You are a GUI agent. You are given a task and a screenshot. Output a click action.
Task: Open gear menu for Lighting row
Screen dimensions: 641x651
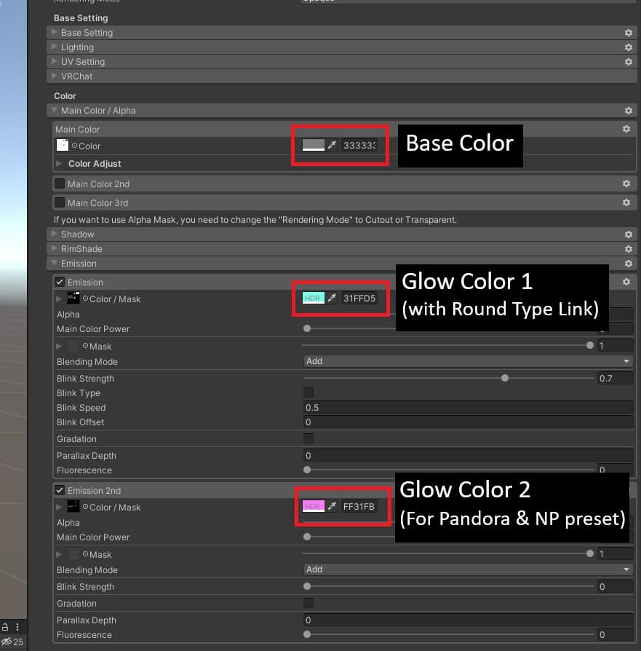tap(629, 47)
